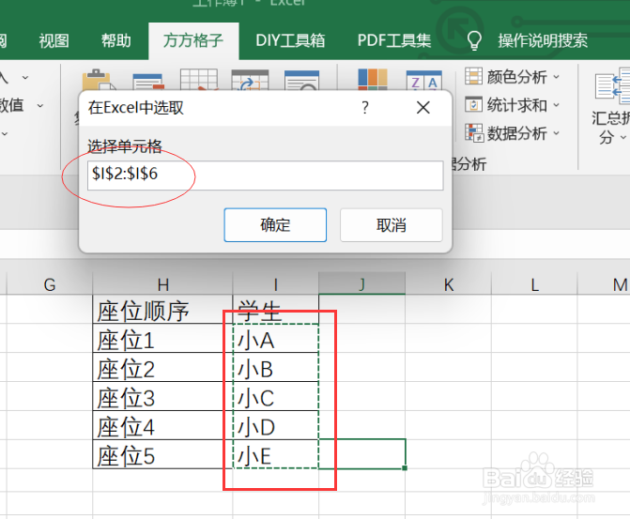Click the dialog help question mark
This screenshot has height=519, width=630.
[x=365, y=108]
